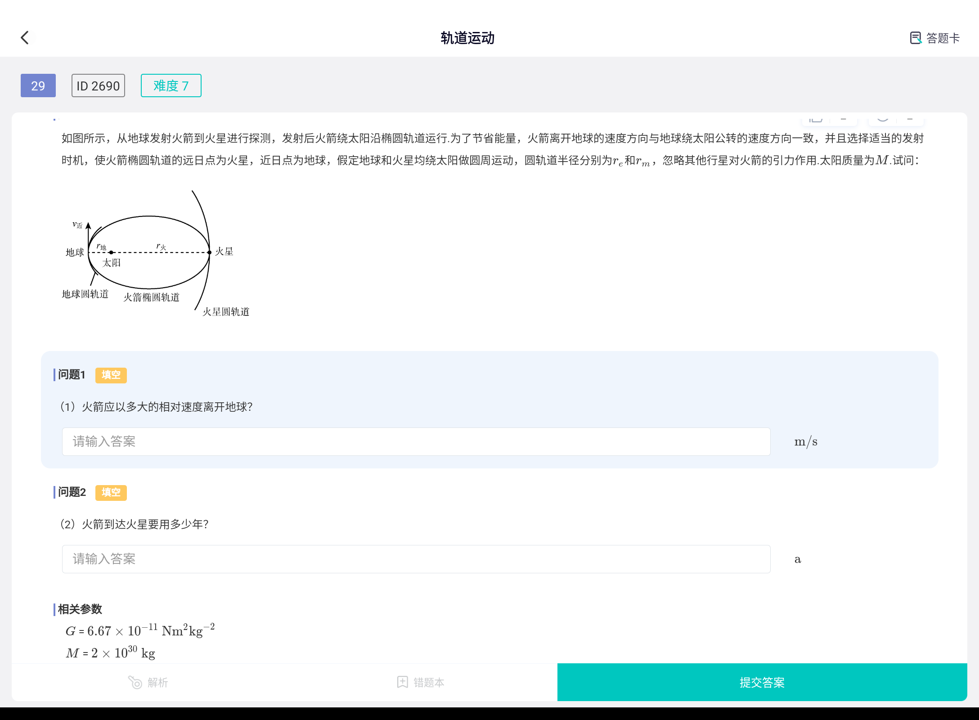Click the 问题1 section heading

tap(72, 375)
